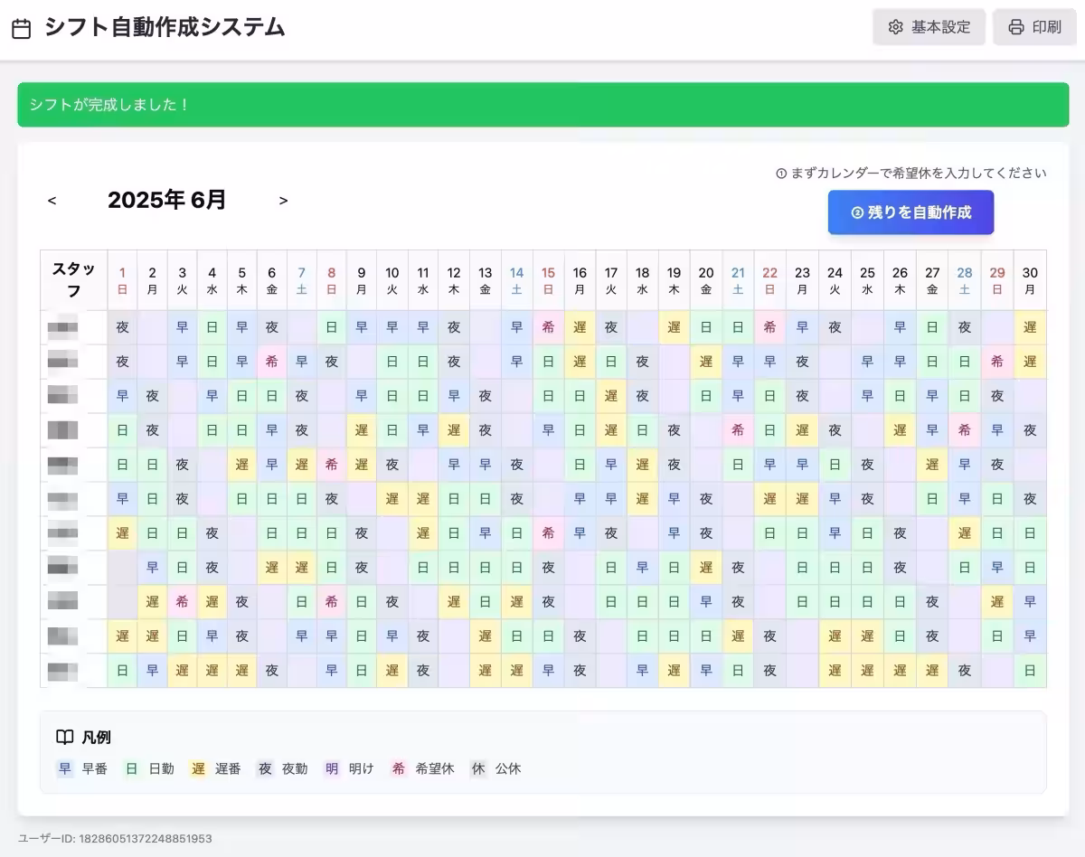Click the 公休 legend marker
Image resolution: width=1085 pixels, height=857 pixels.
tap(478, 768)
